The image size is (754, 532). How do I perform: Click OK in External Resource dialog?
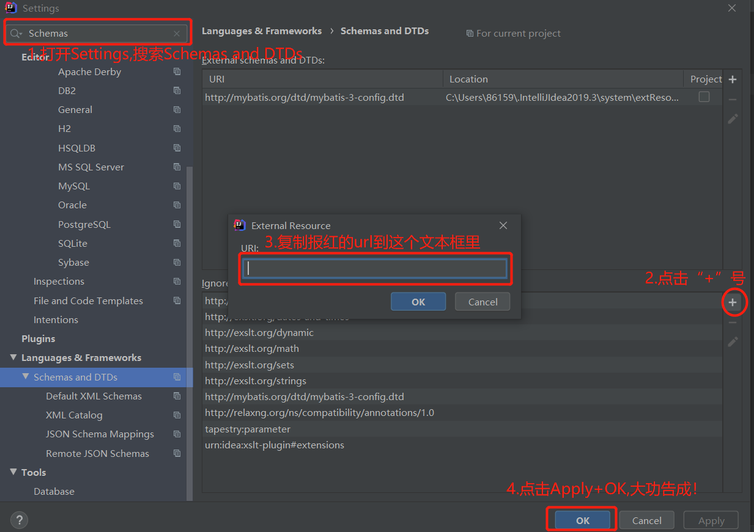[x=418, y=302]
